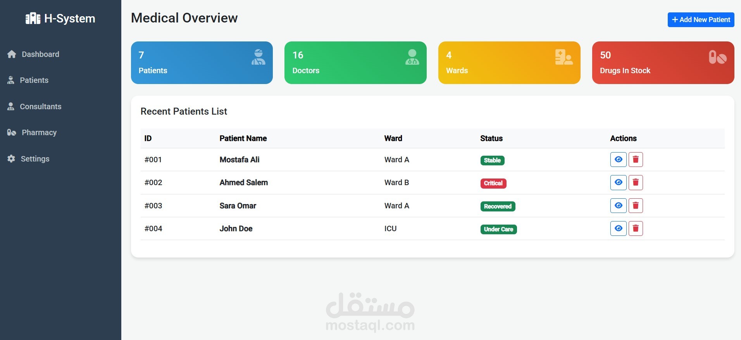Click the Recovered status badge
Viewport: 741px width, 340px height.
point(498,206)
